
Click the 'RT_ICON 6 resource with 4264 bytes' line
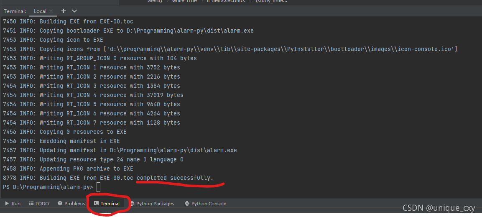[91, 114]
